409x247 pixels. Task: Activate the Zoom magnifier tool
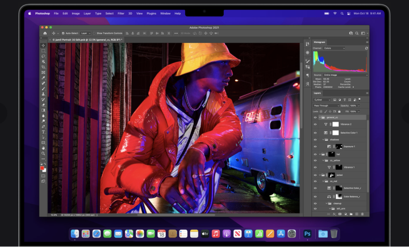pyautogui.click(x=43, y=153)
